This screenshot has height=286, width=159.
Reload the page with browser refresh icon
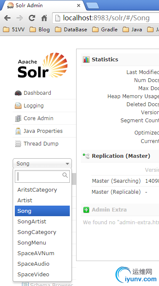32,18
